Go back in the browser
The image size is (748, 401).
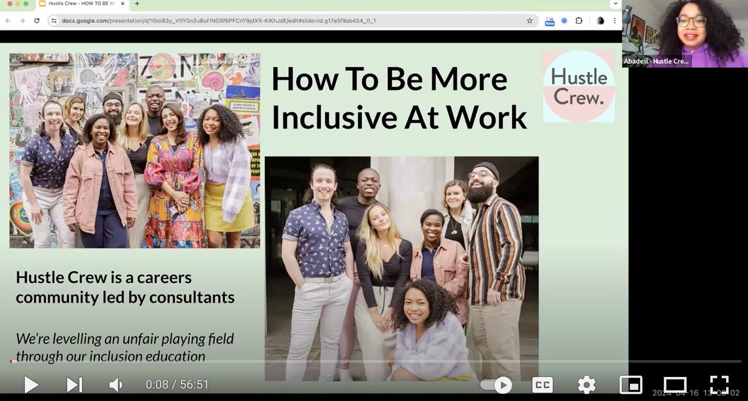pos(8,21)
